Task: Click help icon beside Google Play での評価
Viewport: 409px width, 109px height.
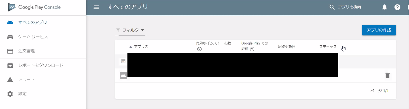Action: coord(252,49)
